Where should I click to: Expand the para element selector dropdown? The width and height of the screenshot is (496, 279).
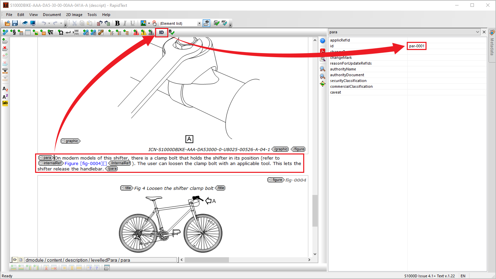click(x=477, y=32)
